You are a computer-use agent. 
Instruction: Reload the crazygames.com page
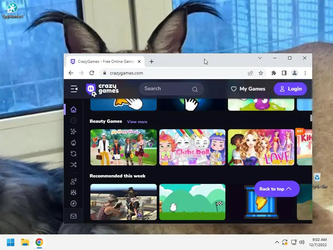tap(92, 73)
